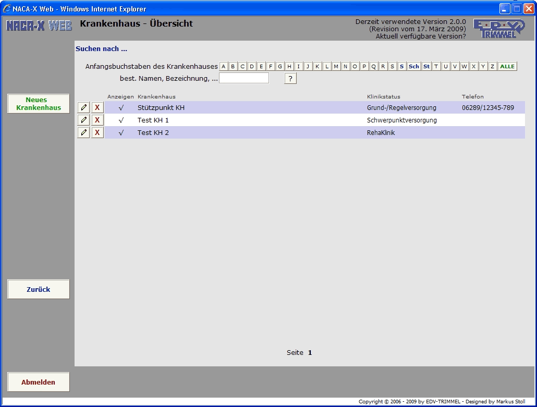Maximize the Internet Explorer window
The image size is (537, 407).
[517, 8]
